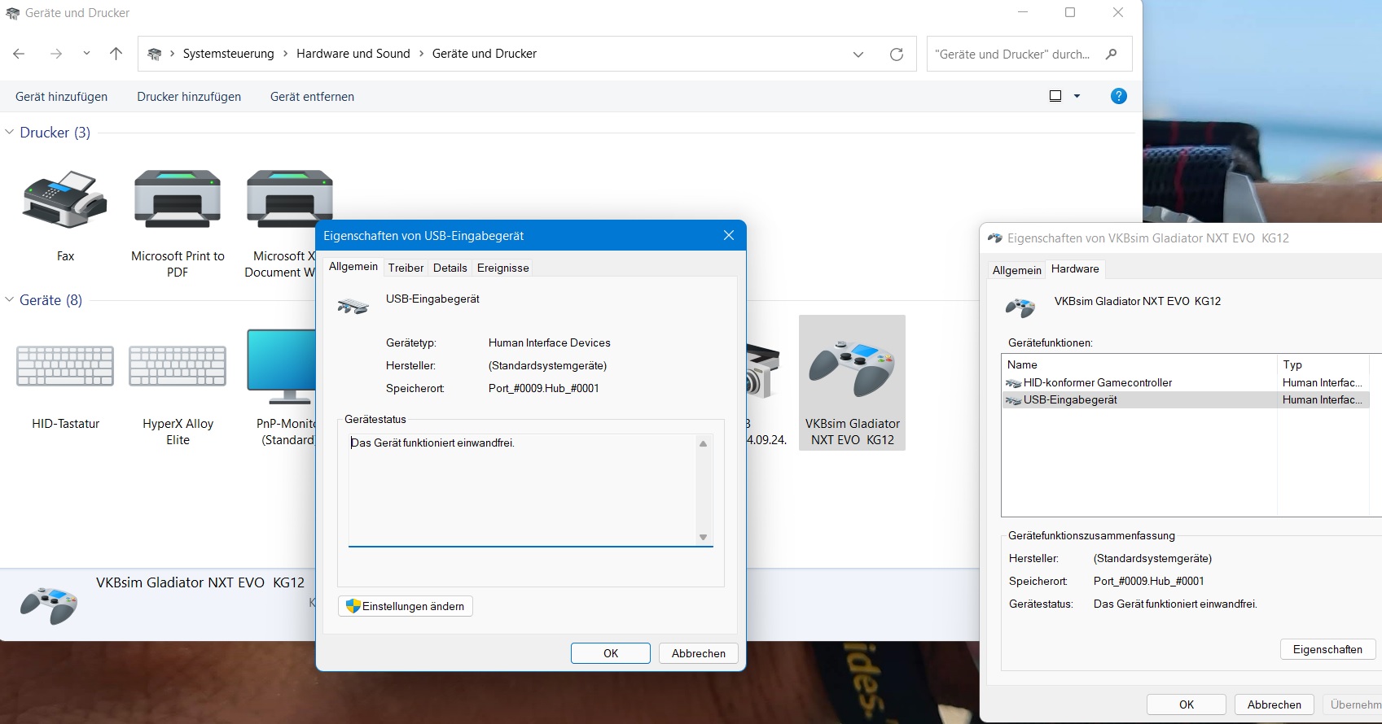The image size is (1382, 724).
Task: Open help with the blue question mark
Action: coord(1119,96)
